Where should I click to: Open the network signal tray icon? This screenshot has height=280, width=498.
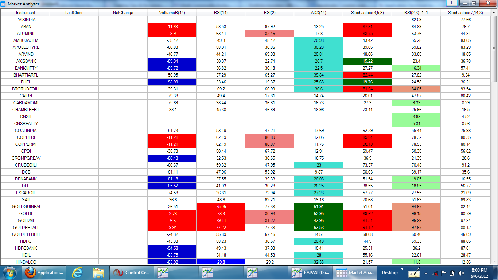coord(435,273)
